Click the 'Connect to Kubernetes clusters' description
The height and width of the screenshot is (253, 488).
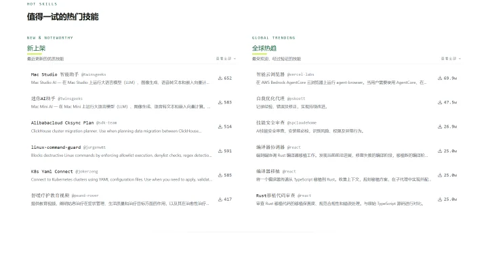(122, 179)
